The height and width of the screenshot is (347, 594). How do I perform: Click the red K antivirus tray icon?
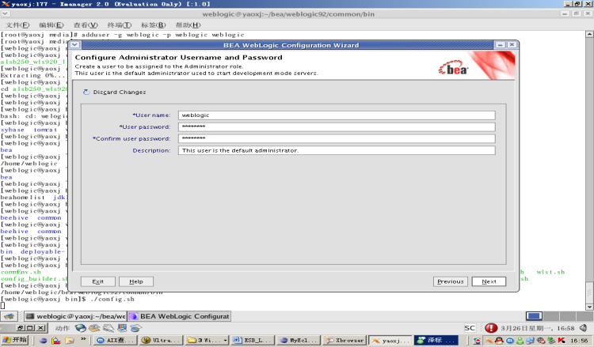pos(561,341)
